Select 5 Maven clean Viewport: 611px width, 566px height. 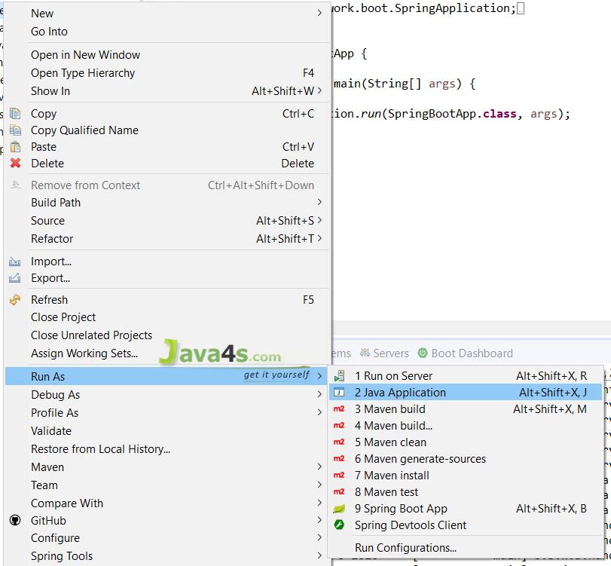[x=466, y=442]
